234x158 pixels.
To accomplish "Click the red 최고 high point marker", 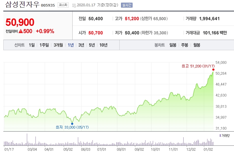I will click(x=213, y=70).
